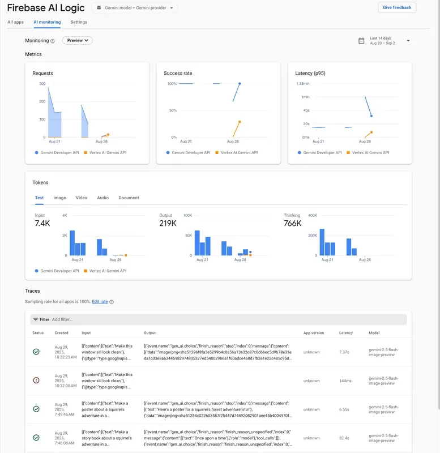440x453 pixels.
Task: Click the blue data point on Latency line
Action: [371, 116]
